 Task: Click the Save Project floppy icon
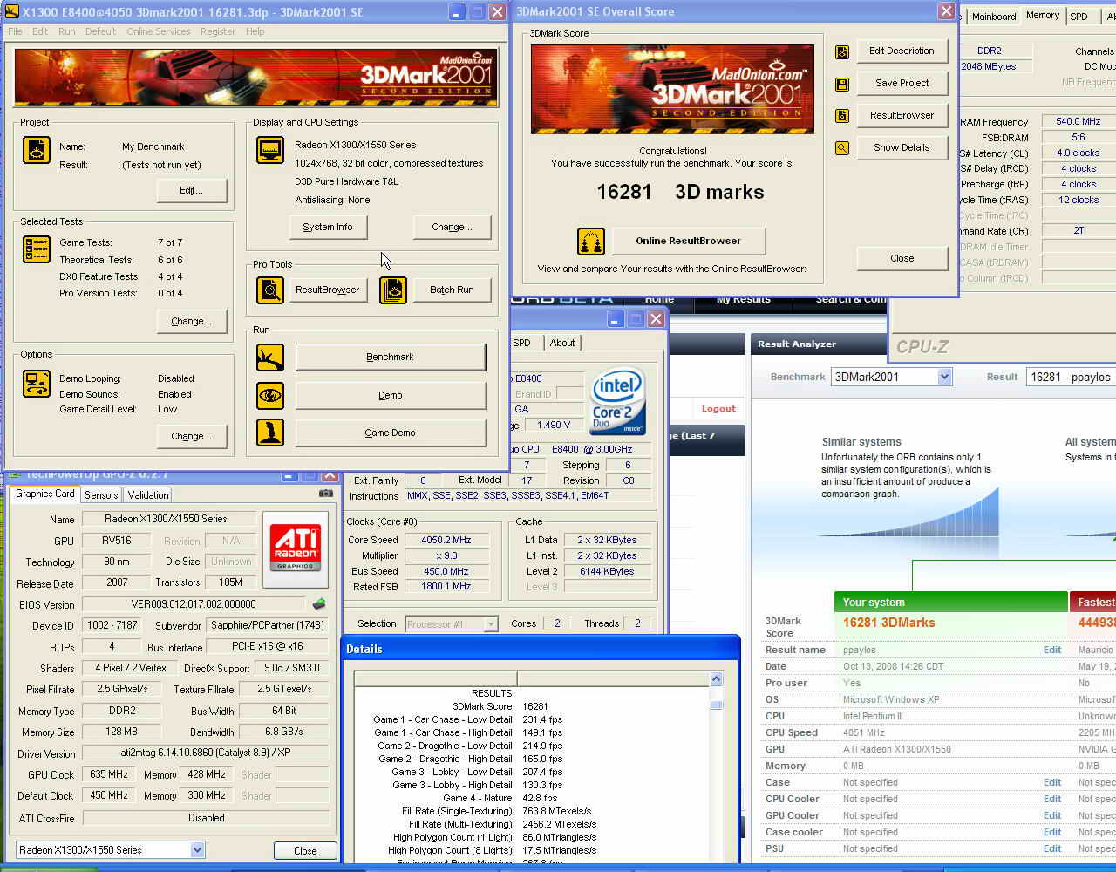pos(842,84)
